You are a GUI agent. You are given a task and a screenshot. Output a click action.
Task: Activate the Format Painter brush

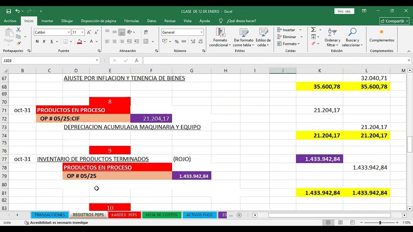click(x=18, y=43)
